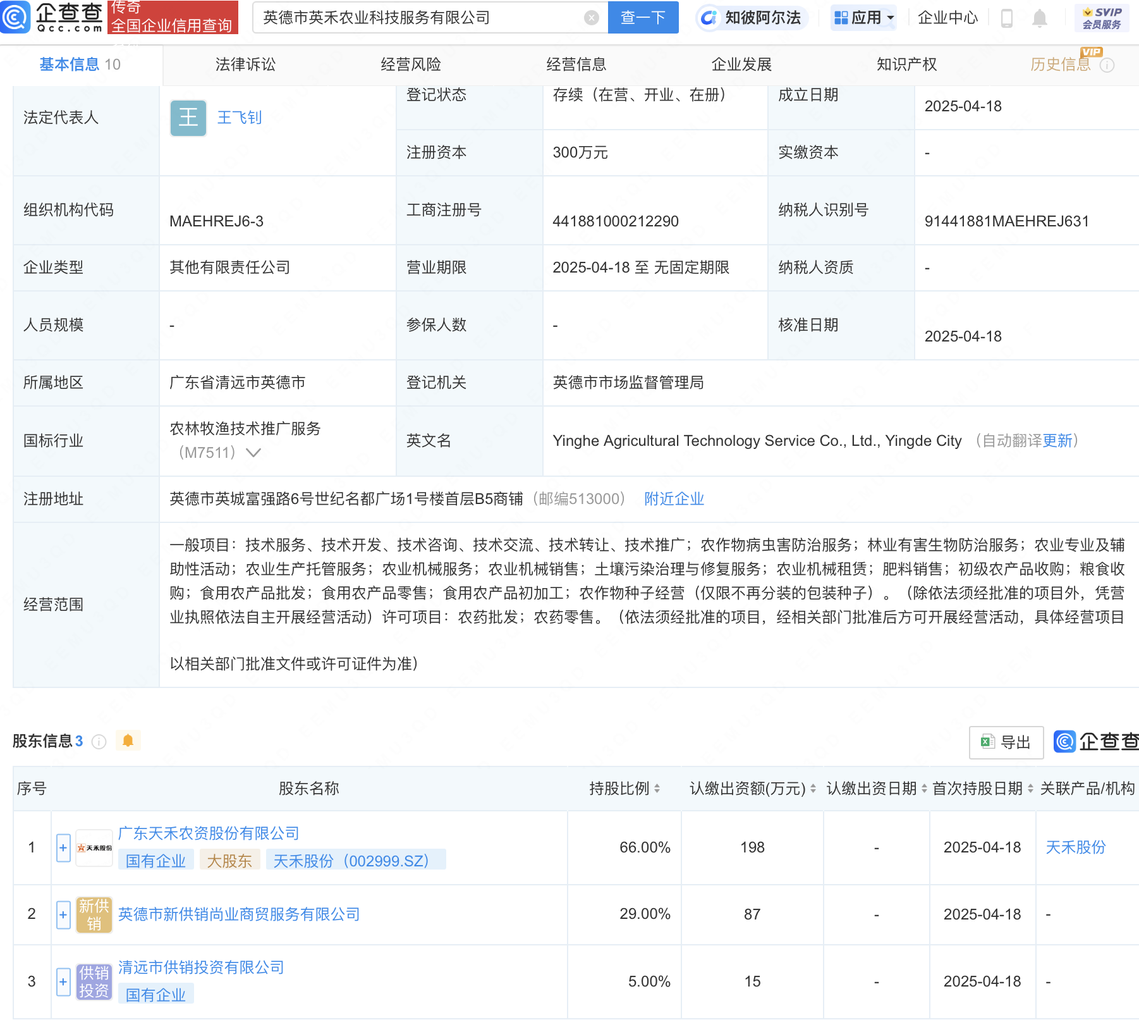Expand row 3 shareholder 清远市供销投资 details
Viewport: 1139px width, 1027px height.
coord(63,981)
